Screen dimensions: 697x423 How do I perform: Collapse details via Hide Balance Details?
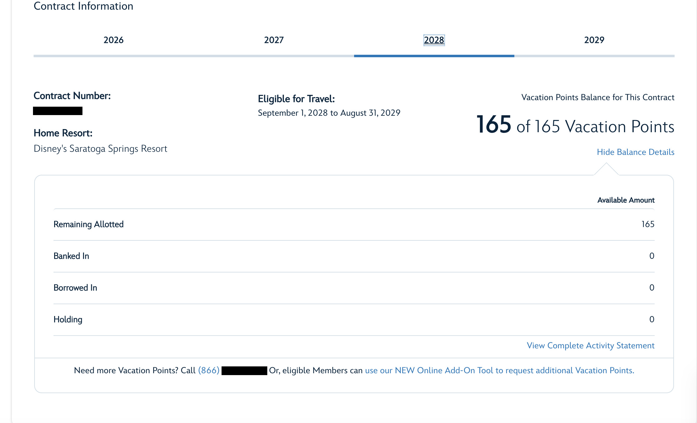coord(635,152)
